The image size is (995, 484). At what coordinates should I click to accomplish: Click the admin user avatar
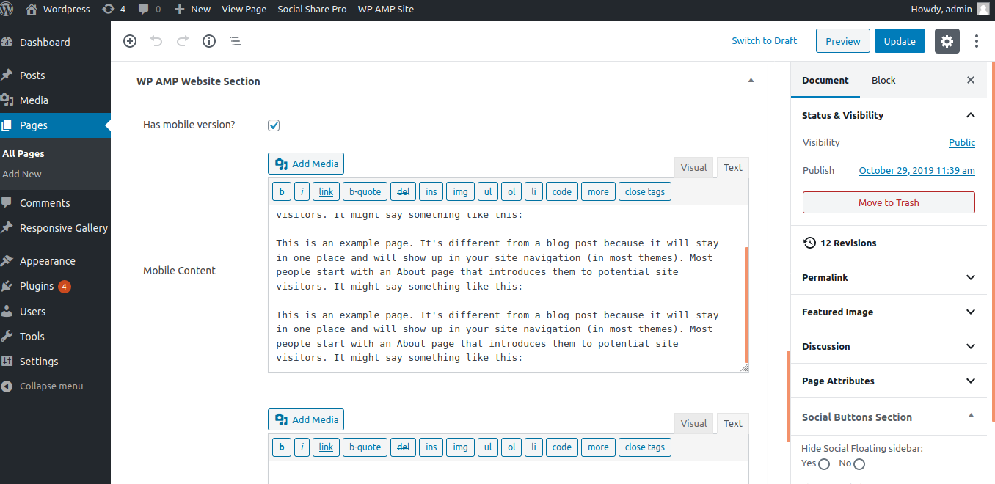click(983, 10)
